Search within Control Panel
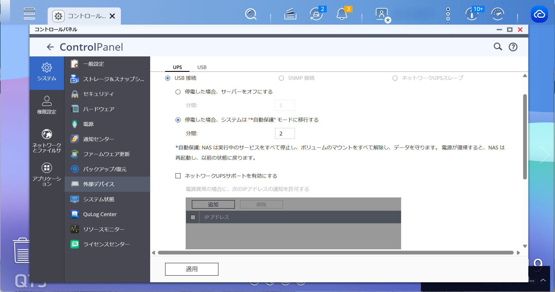 [x=498, y=47]
